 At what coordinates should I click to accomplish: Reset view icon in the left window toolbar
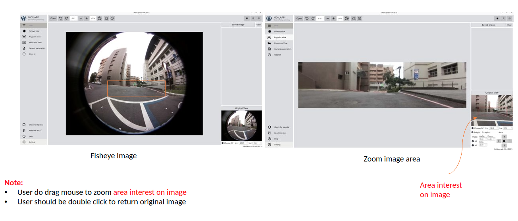point(100,18)
